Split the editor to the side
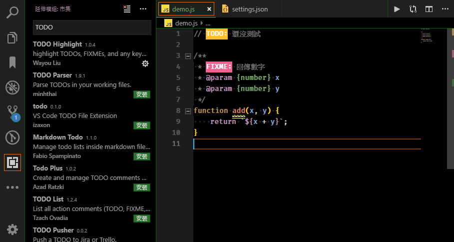The height and width of the screenshot is (242, 454). (x=429, y=9)
